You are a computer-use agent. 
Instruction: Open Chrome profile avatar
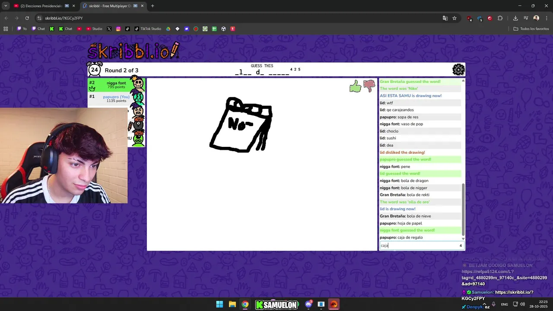[x=536, y=18]
